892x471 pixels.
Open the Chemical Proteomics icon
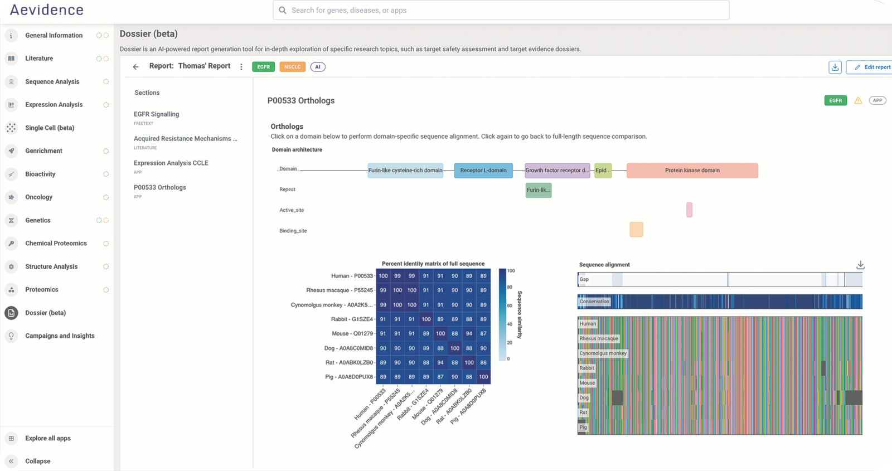(x=11, y=244)
